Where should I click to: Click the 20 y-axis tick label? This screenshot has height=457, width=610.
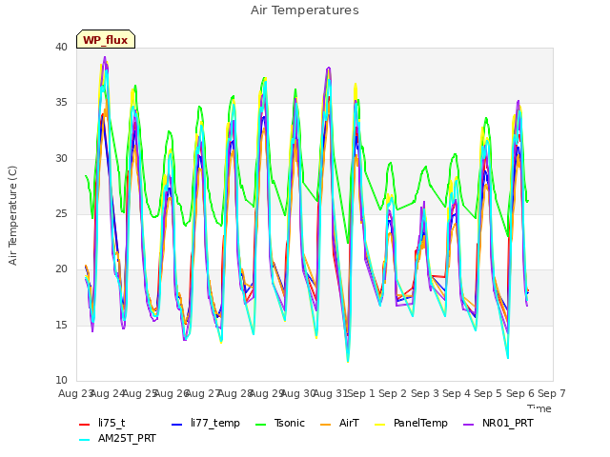coord(61,268)
